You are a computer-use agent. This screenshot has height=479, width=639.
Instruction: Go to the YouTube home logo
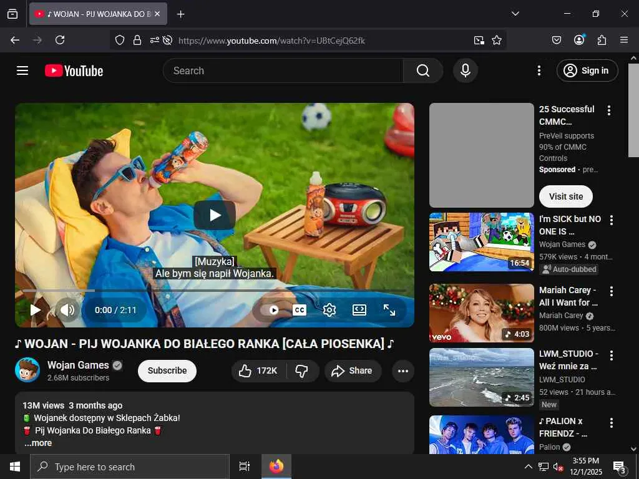tap(74, 70)
